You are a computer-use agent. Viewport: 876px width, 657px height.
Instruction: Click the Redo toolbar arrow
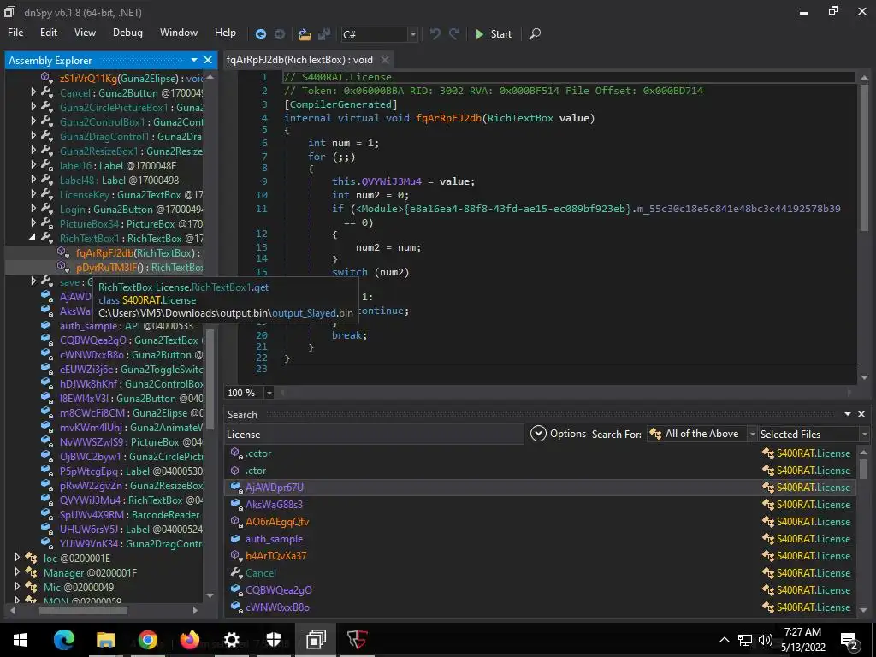click(454, 34)
